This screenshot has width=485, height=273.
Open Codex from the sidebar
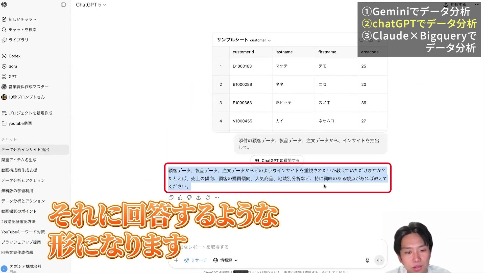[11, 56]
